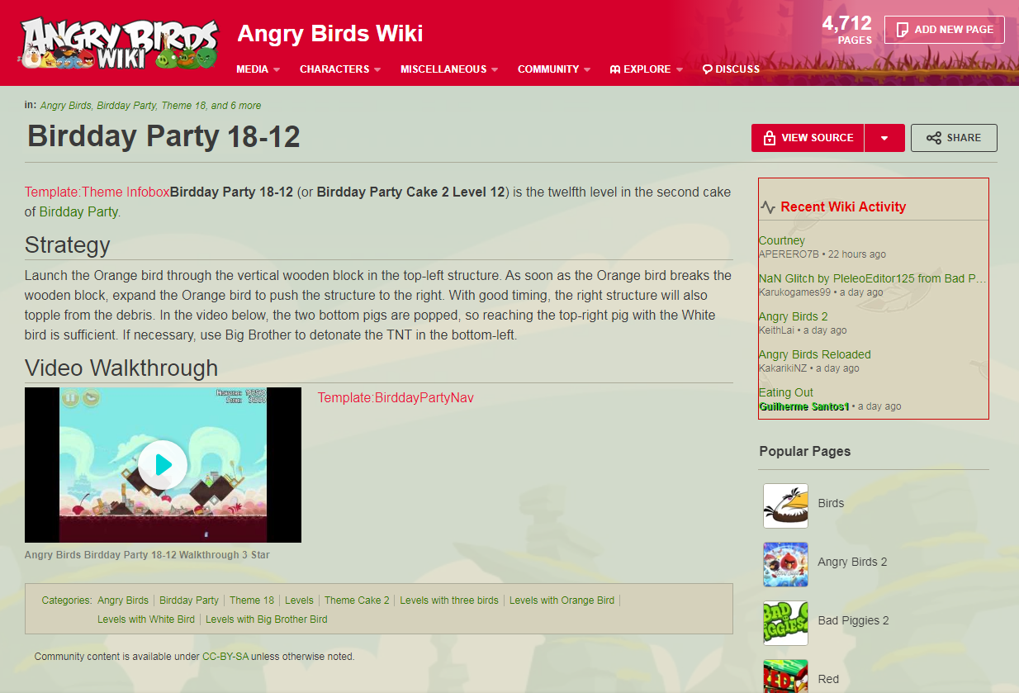Go to the Discuss section
Screen dimensions: 1019x693
[x=731, y=69]
